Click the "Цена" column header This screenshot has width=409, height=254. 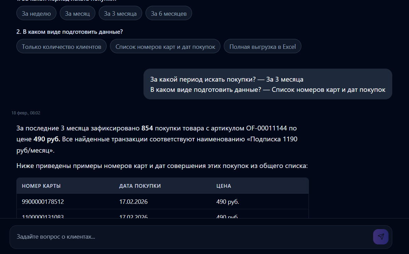224,186
